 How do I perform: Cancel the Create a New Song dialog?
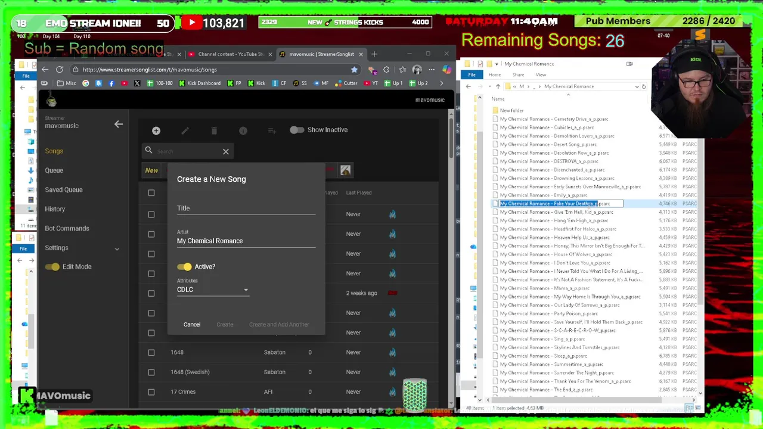[192, 325]
